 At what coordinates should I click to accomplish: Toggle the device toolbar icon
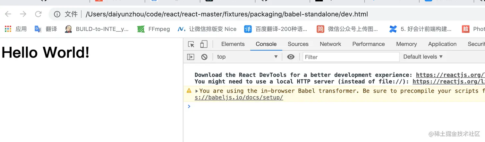point(204,44)
